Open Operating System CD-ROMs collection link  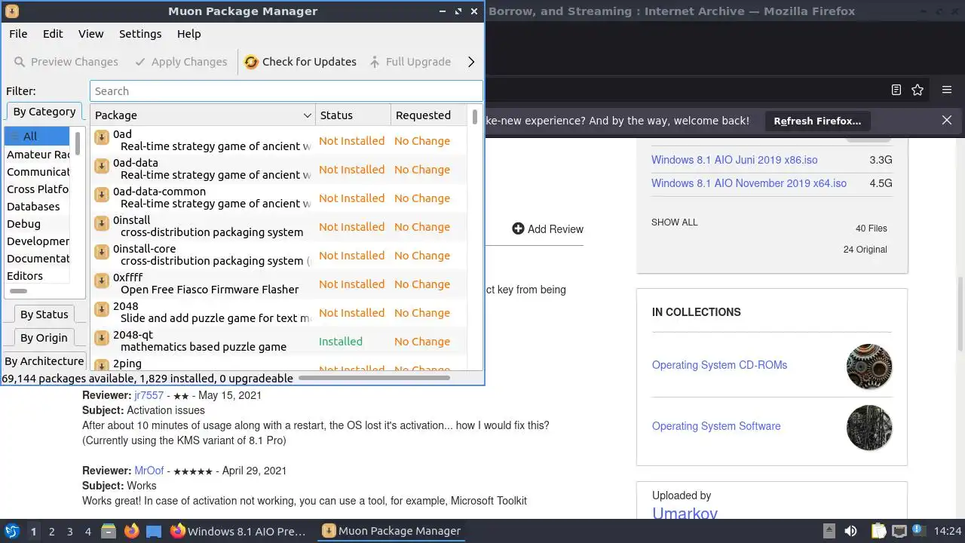point(719,365)
